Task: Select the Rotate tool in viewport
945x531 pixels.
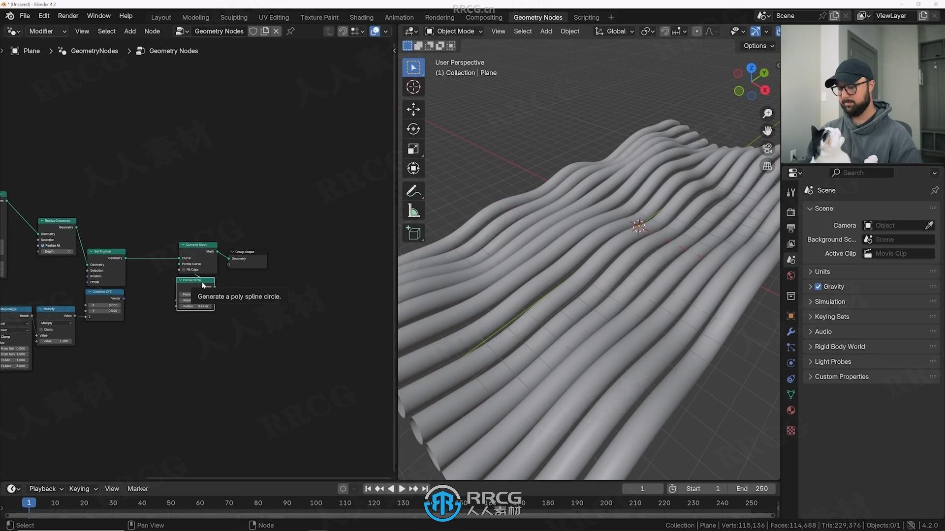Action: 413,129
